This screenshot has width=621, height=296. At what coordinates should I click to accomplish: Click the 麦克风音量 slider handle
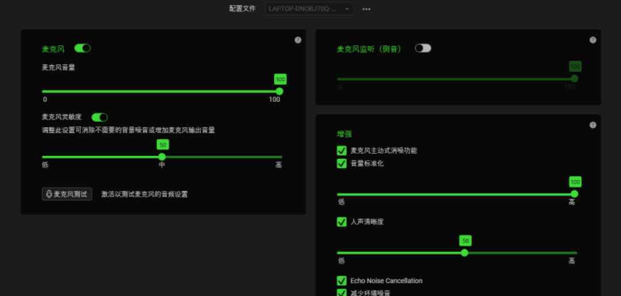279,91
